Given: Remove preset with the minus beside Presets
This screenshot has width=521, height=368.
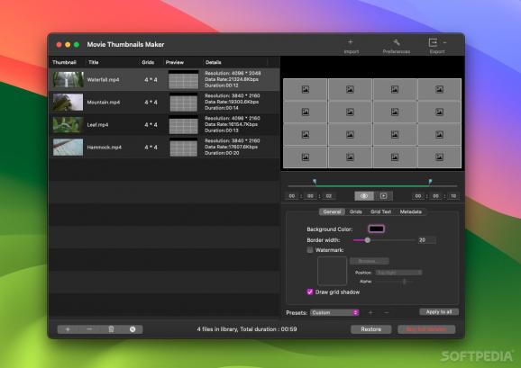Looking at the screenshot, I should 386,312.
